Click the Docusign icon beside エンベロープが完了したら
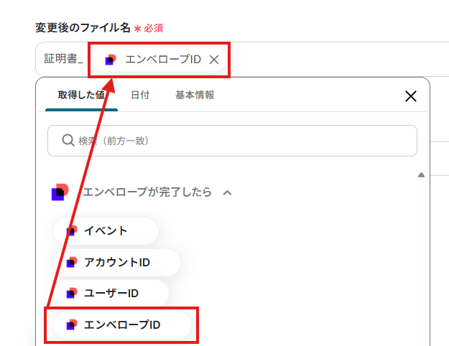This screenshot has width=449, height=346. point(60,192)
